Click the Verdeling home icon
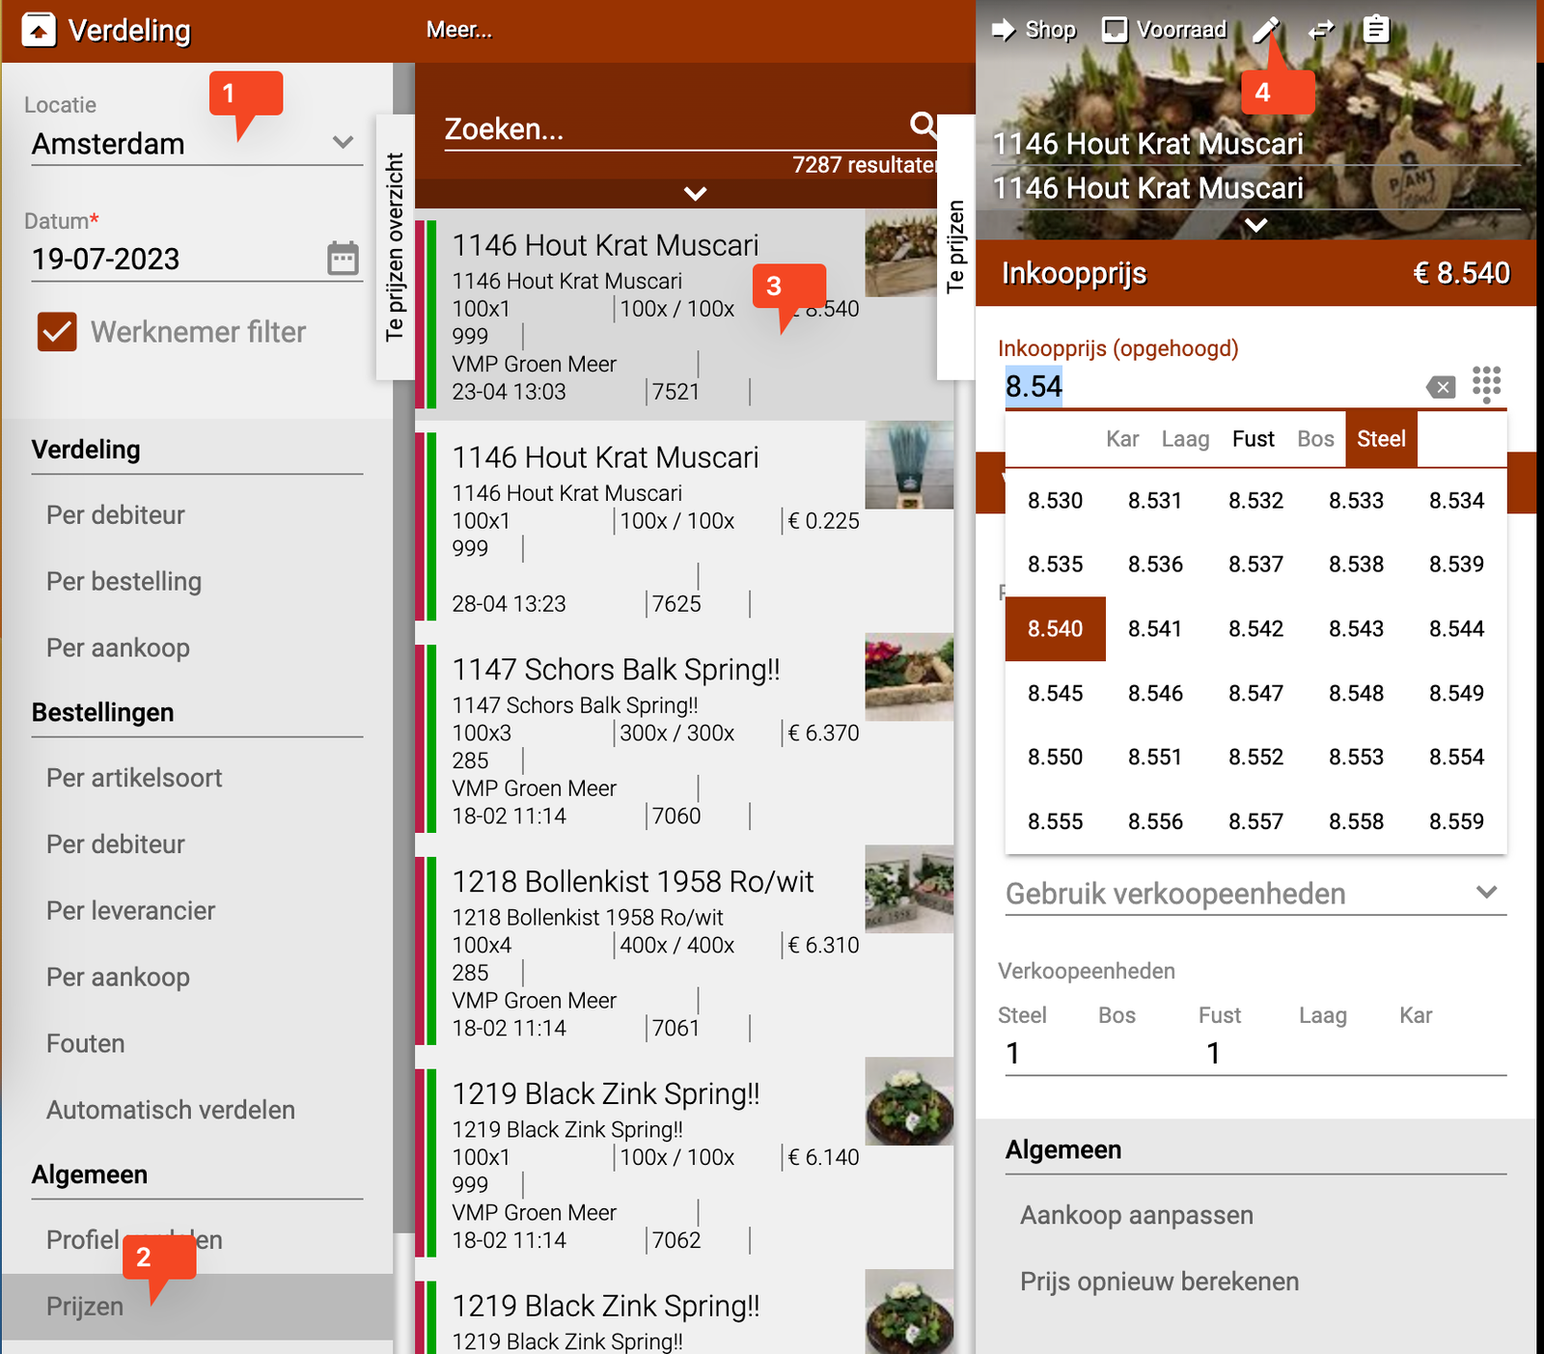 point(39,30)
